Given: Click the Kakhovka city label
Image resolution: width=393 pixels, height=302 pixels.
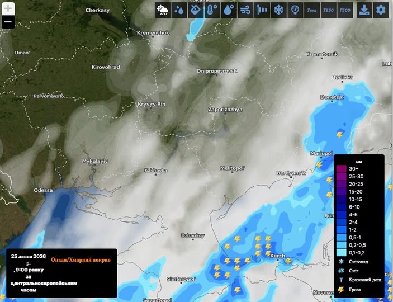Looking at the screenshot, I should 155,171.
